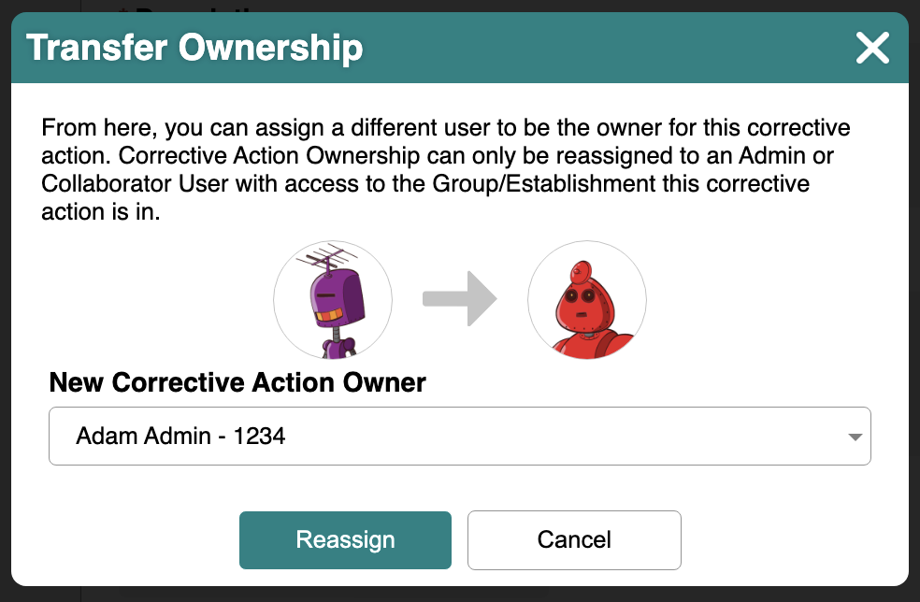Click the dish on the red robot's head
Screen dimensions: 920x602
coord(581,271)
